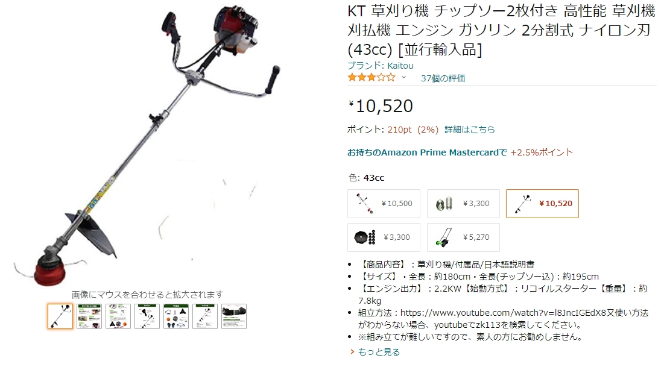The height and width of the screenshot is (367, 661).
Task: Open the 37個の評価 reviews link
Action: click(443, 78)
